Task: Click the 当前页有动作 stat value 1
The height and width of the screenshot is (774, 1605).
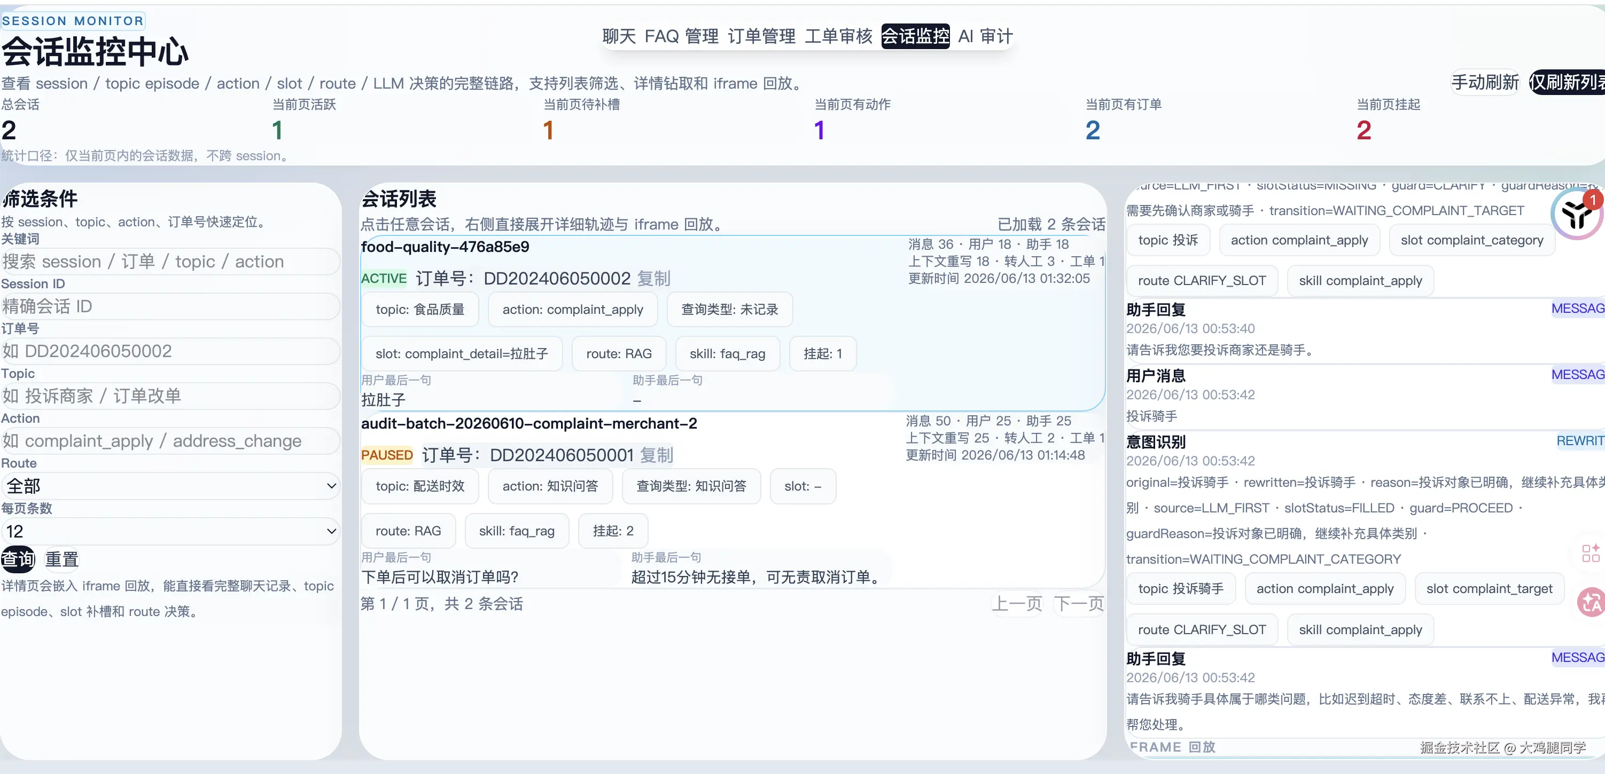Action: click(x=819, y=130)
